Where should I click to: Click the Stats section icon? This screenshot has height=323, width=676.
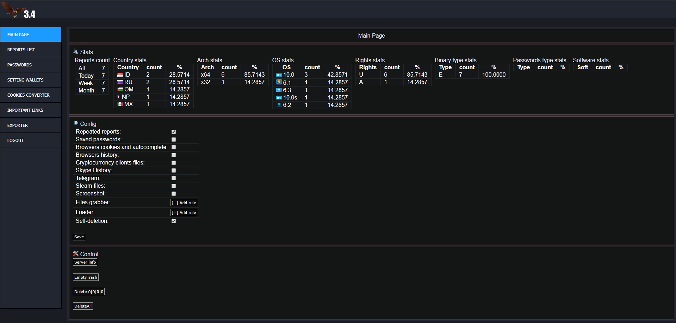pos(75,52)
